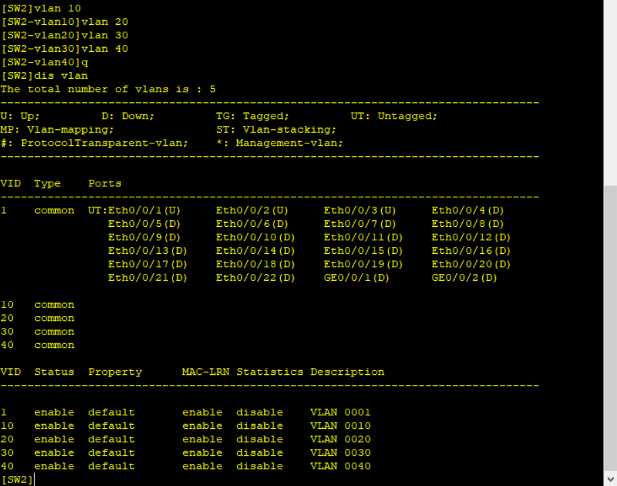Click the "Status" column header
The height and width of the screenshot is (486, 617).
pos(55,372)
